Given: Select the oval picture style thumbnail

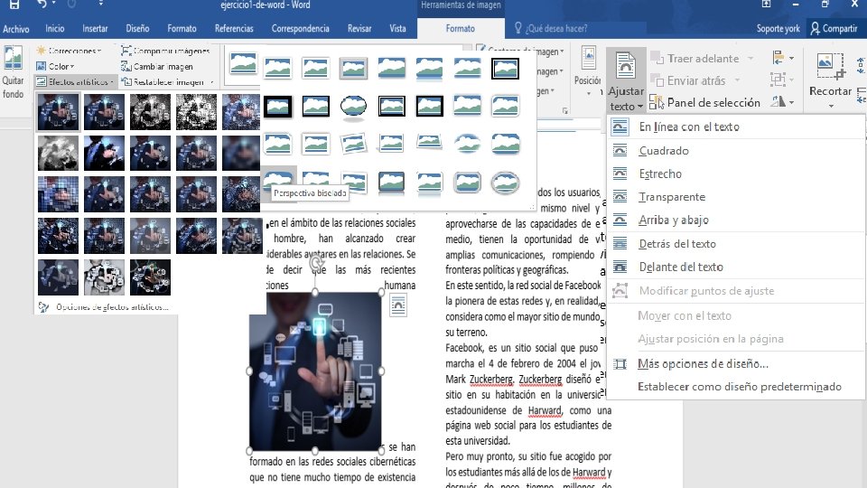Looking at the screenshot, I should (353, 106).
